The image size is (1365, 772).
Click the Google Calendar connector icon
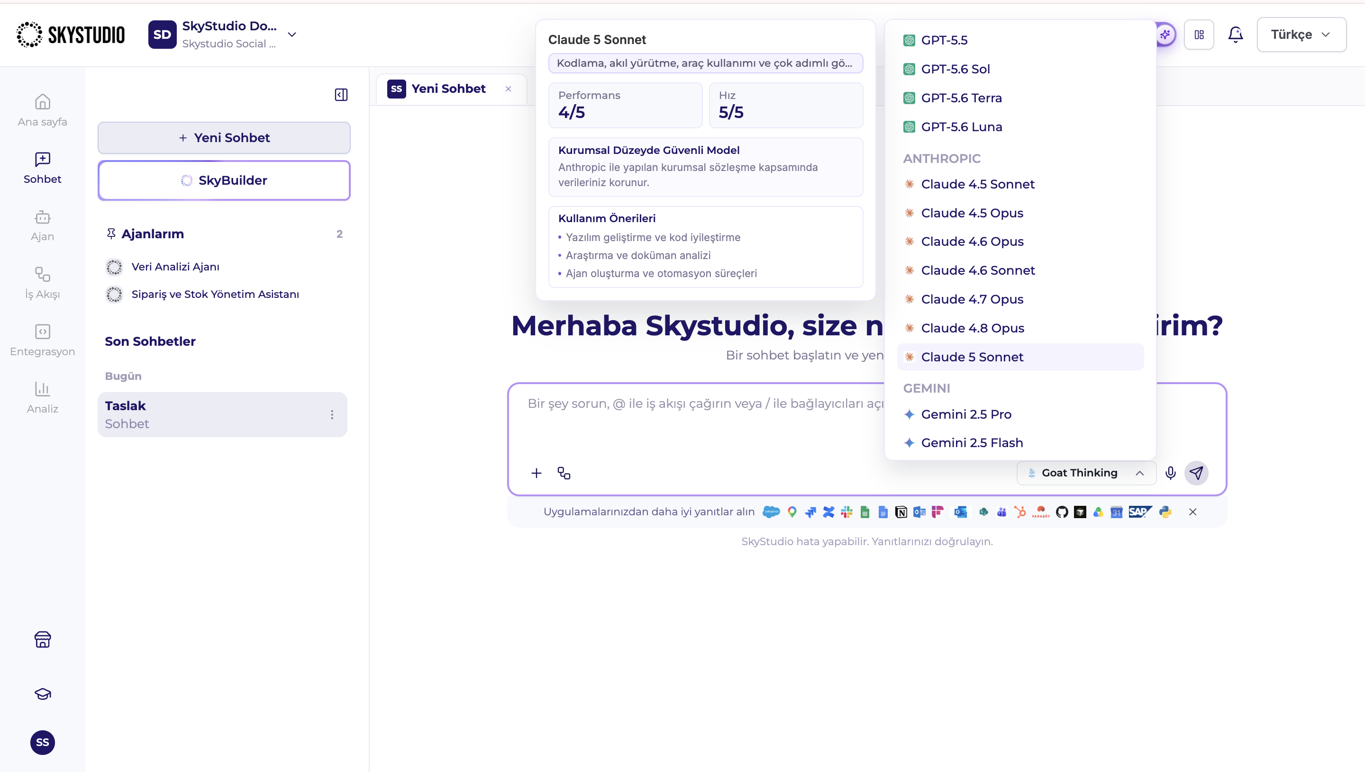pos(1116,512)
